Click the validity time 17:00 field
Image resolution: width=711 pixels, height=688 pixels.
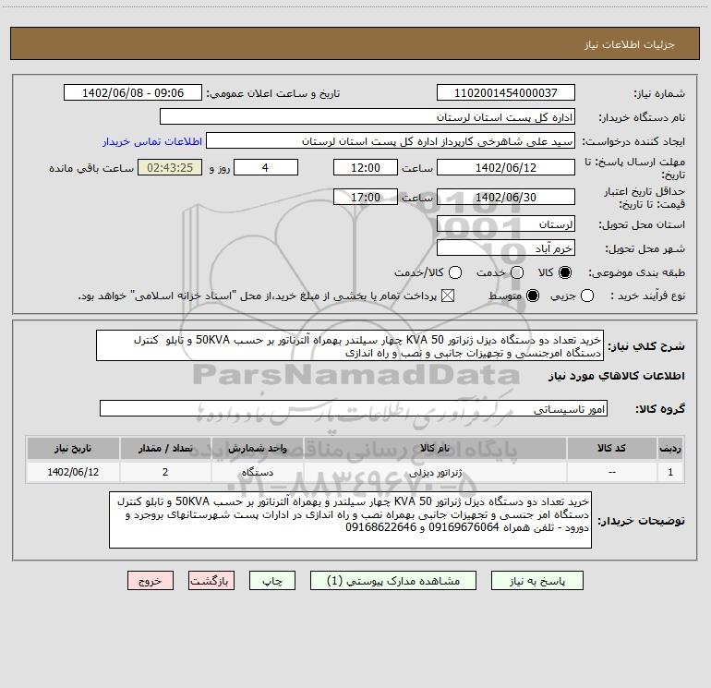click(x=366, y=197)
